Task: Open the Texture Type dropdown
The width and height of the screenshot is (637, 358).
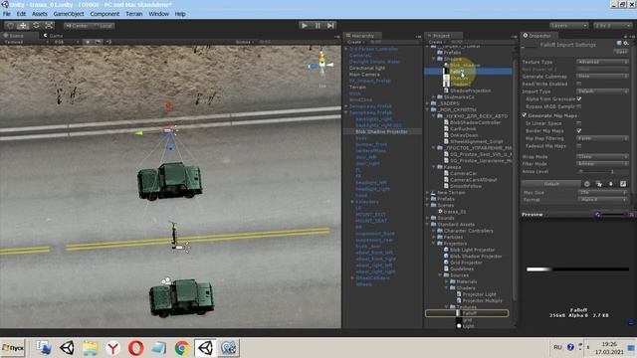Action: (x=602, y=62)
